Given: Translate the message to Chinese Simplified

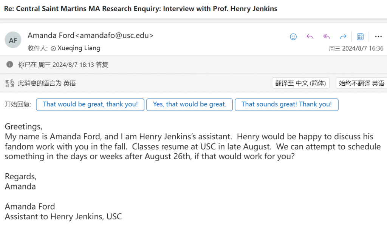Looking at the screenshot, I should (x=300, y=83).
